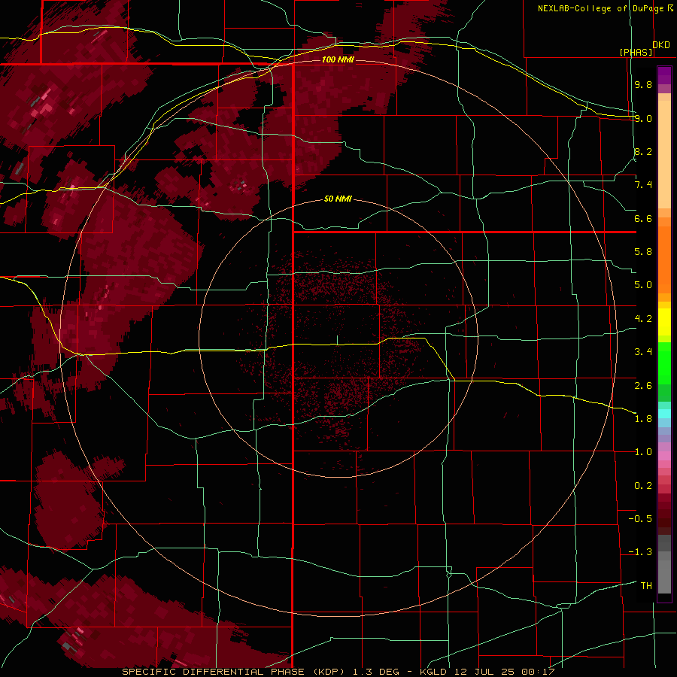Click the 2.6 color scale value
677x677 pixels.
(x=643, y=385)
